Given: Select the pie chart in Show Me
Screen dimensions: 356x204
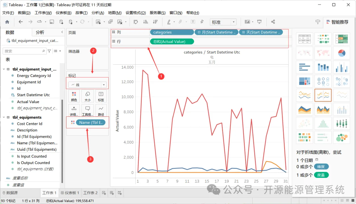Looking at the screenshot, I should coord(342,53).
